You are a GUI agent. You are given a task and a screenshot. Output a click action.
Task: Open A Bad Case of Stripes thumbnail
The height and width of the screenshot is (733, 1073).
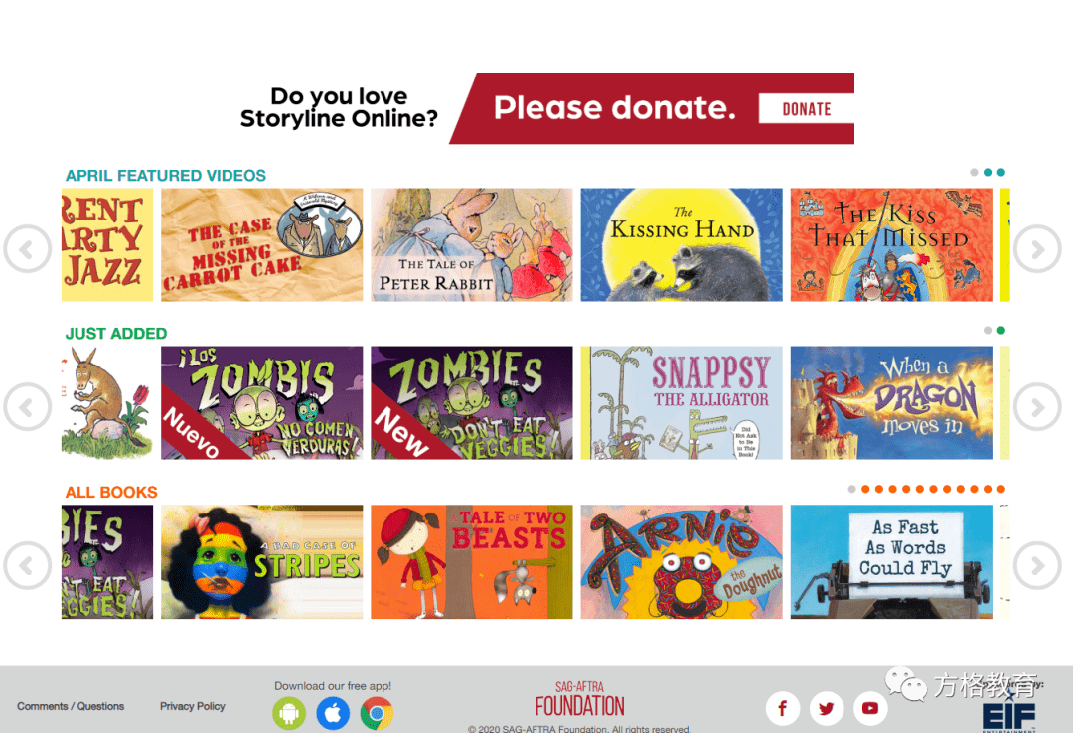pos(262,562)
